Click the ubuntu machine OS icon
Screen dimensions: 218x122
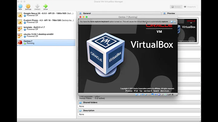(x=20, y=36)
